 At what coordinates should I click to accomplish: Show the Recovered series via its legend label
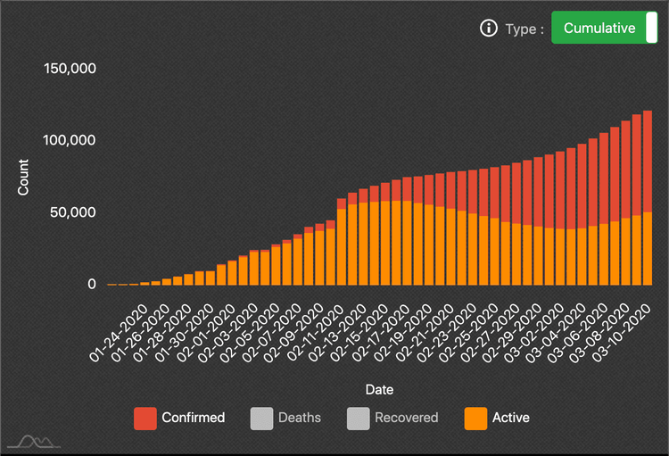(406, 418)
